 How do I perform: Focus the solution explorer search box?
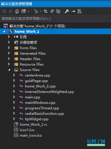tap(55, 19)
